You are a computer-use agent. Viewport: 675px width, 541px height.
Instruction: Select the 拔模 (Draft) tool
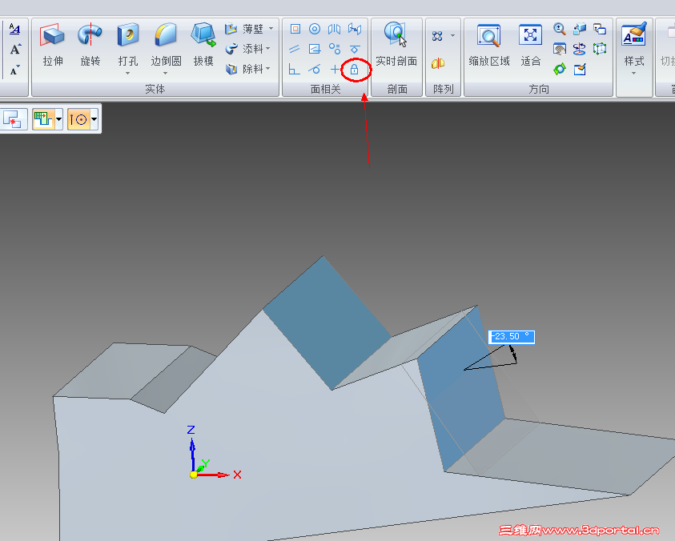[203, 45]
